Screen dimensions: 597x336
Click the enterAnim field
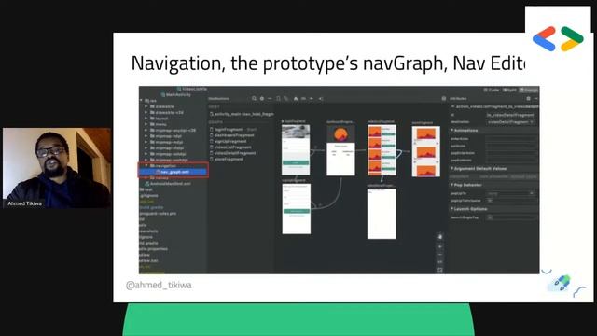coord(511,139)
